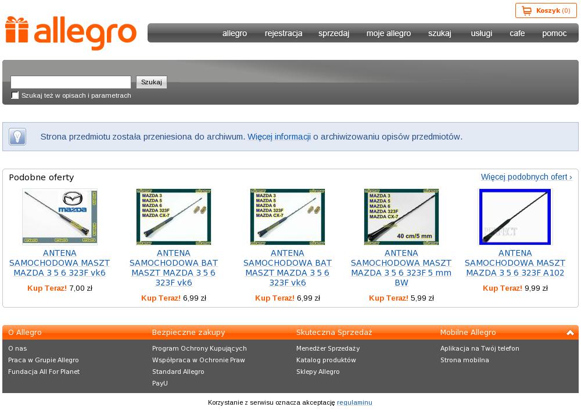Enable 'Szukaj też w opisach i parametrach' checkbox

(15, 95)
